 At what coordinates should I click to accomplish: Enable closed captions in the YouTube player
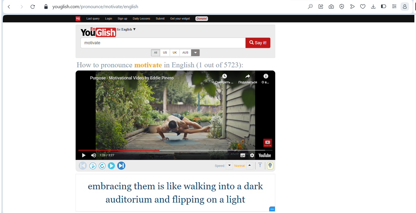(x=243, y=155)
